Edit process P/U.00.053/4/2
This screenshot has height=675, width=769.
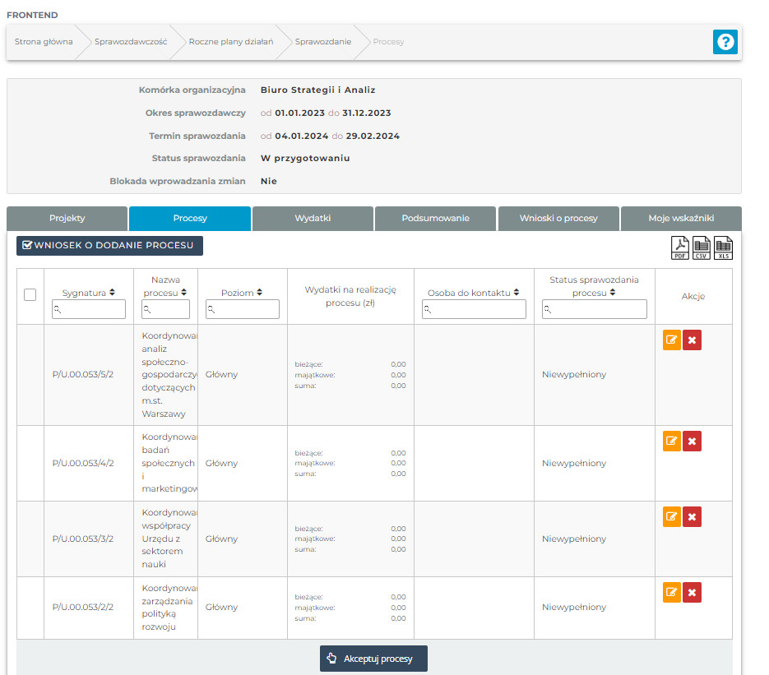tap(671, 442)
